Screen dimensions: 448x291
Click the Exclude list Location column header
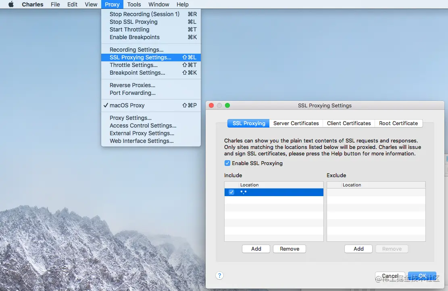click(383, 185)
